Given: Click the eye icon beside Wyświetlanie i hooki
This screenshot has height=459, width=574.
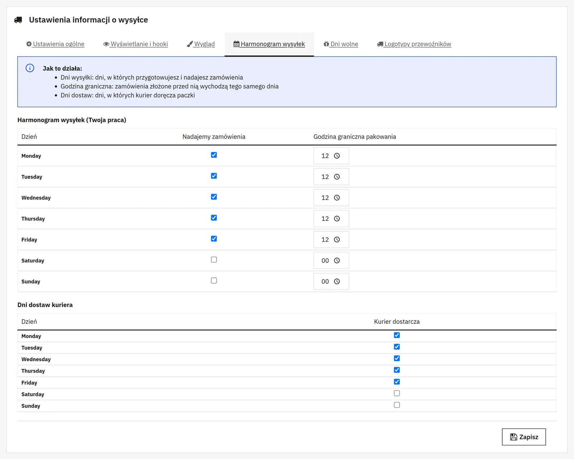Looking at the screenshot, I should point(106,44).
